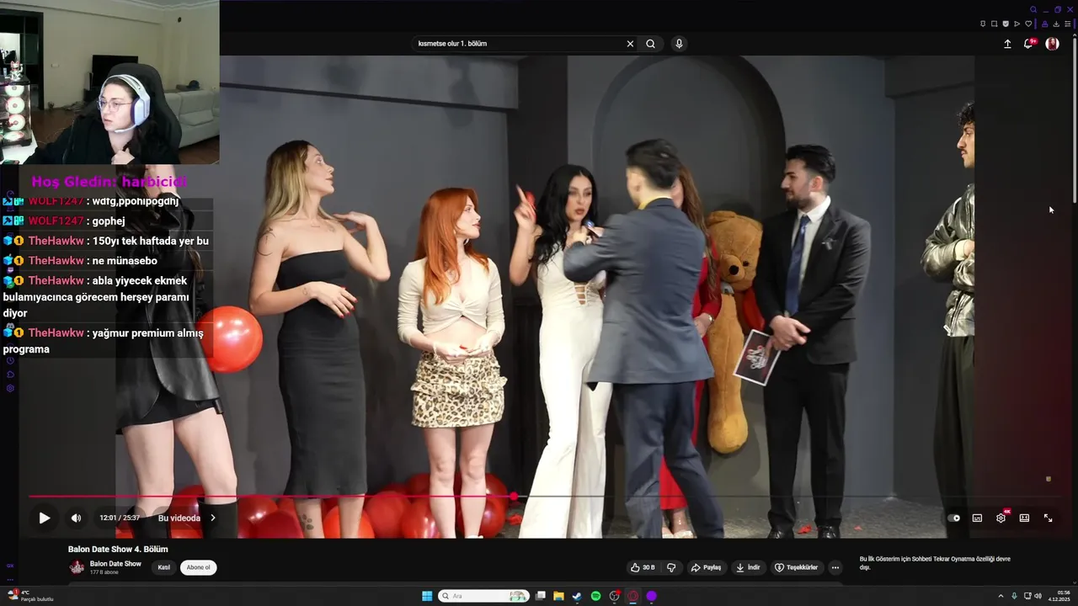The width and height of the screenshot is (1078, 606).
Task: Enter fullscreen mode for the video
Action: (1048, 518)
